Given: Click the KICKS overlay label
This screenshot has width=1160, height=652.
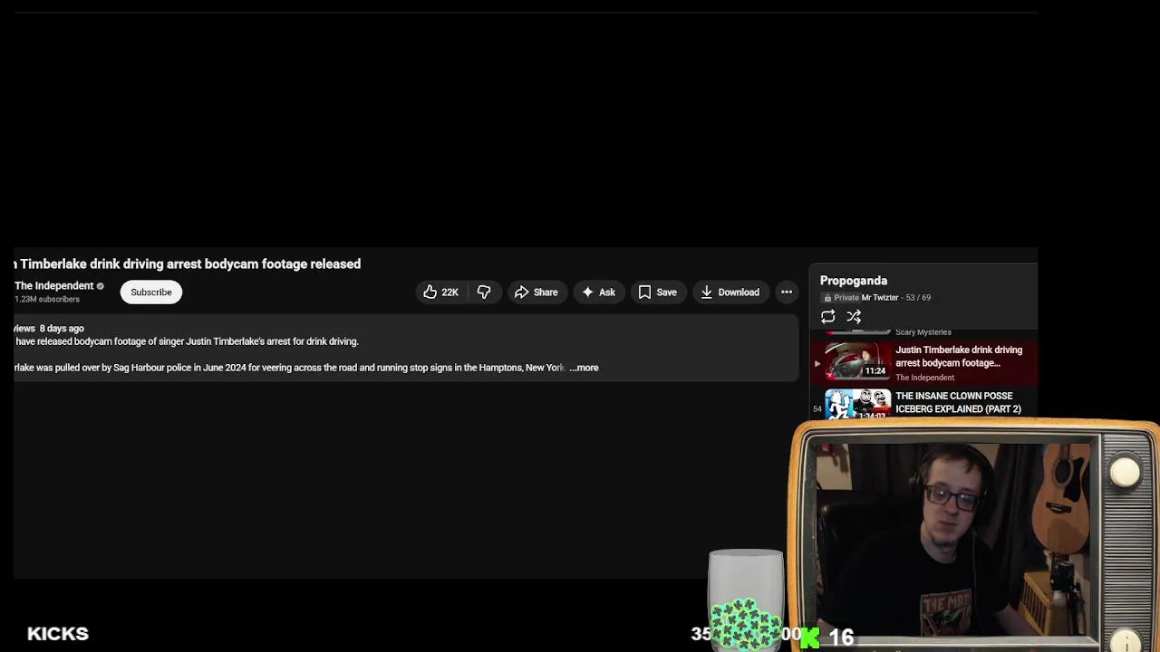Looking at the screenshot, I should point(58,634).
